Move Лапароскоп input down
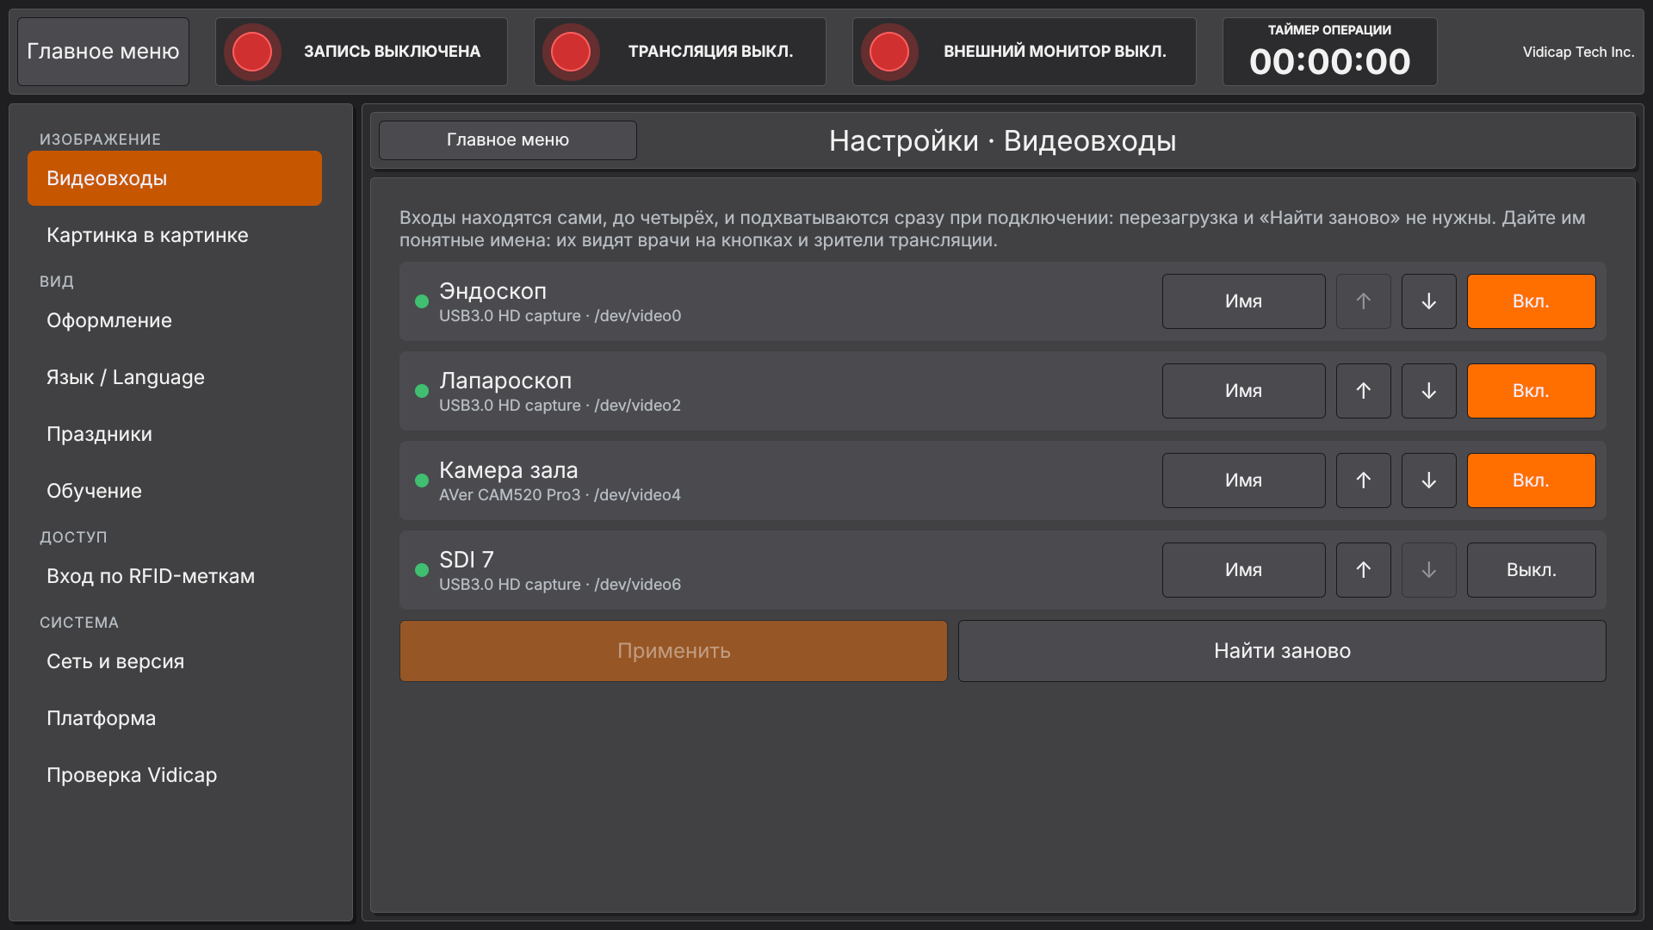Viewport: 1653px width, 930px height. [1428, 391]
